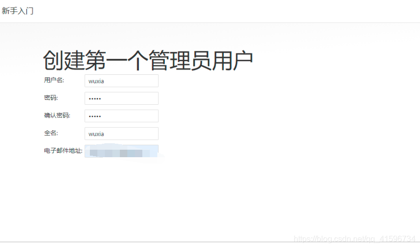Click the 全名: label
This screenshot has width=420, height=248.
pyautogui.click(x=51, y=133)
